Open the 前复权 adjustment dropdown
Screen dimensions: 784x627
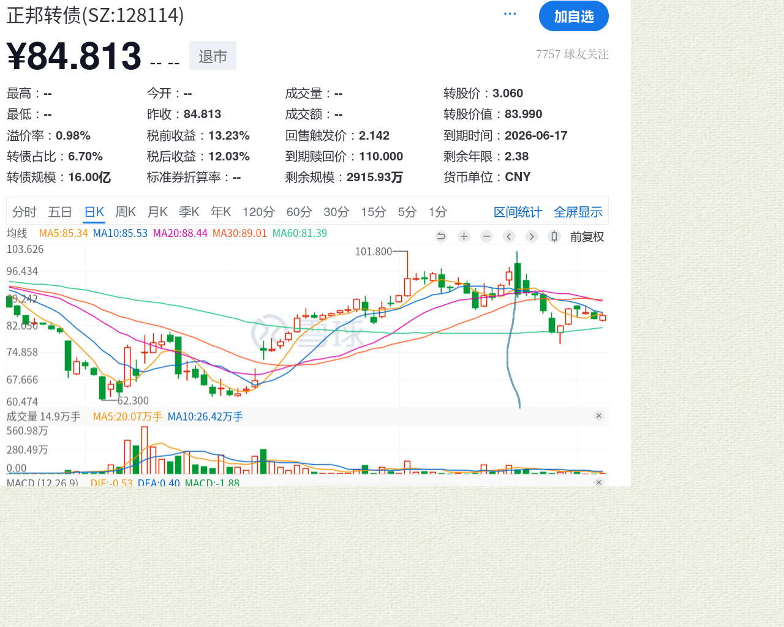click(587, 237)
